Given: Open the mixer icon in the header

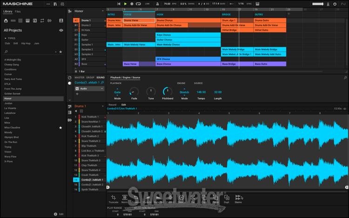Looking at the screenshot, I should click(x=62, y=4).
